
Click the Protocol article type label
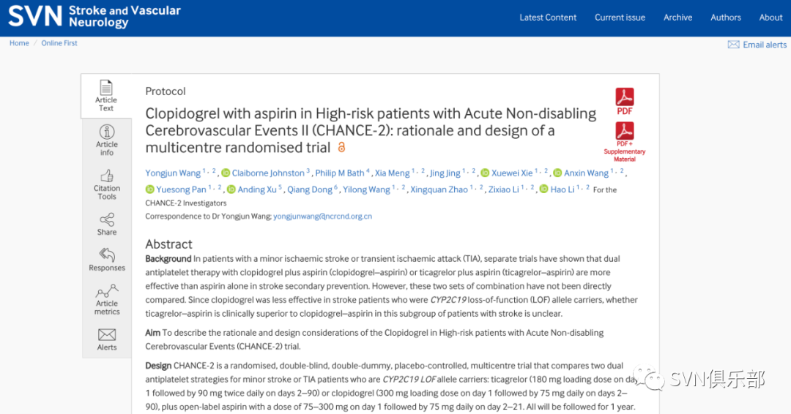166,91
